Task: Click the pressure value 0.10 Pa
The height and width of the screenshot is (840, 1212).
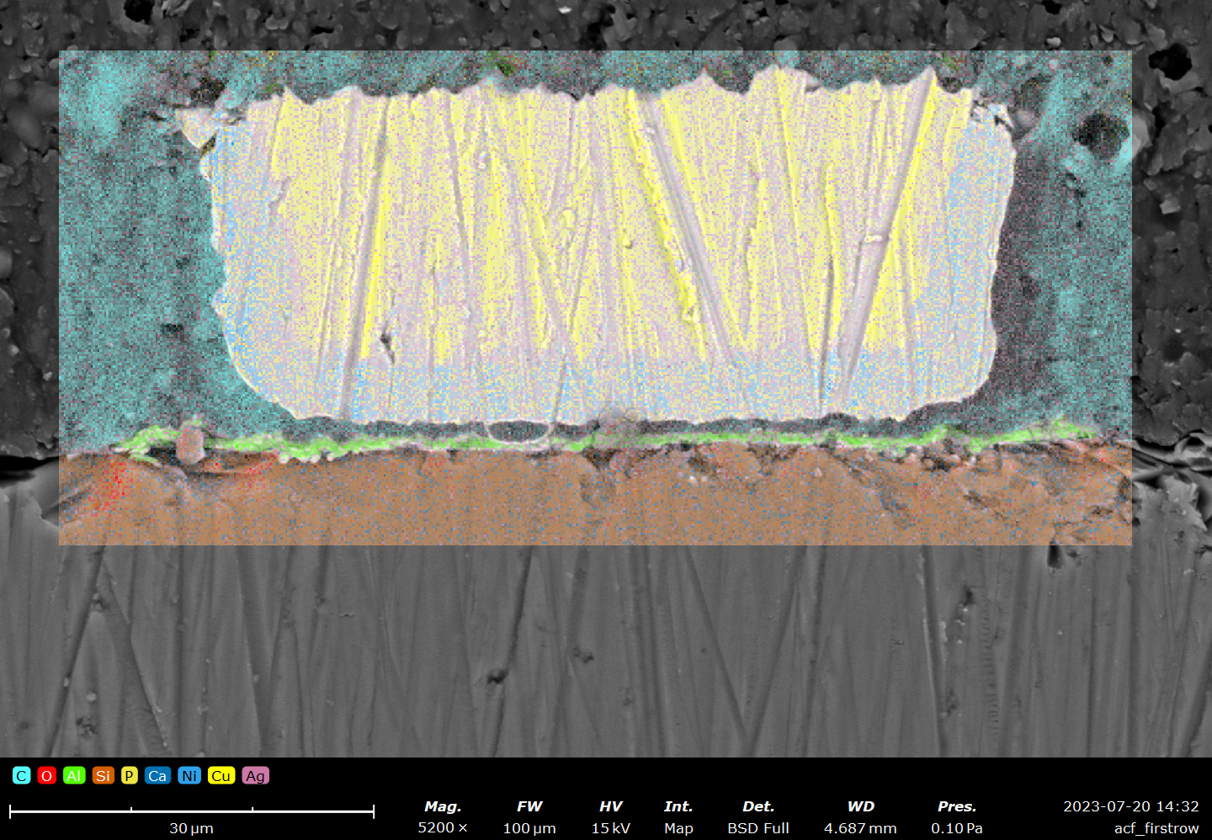Action: coord(957,827)
